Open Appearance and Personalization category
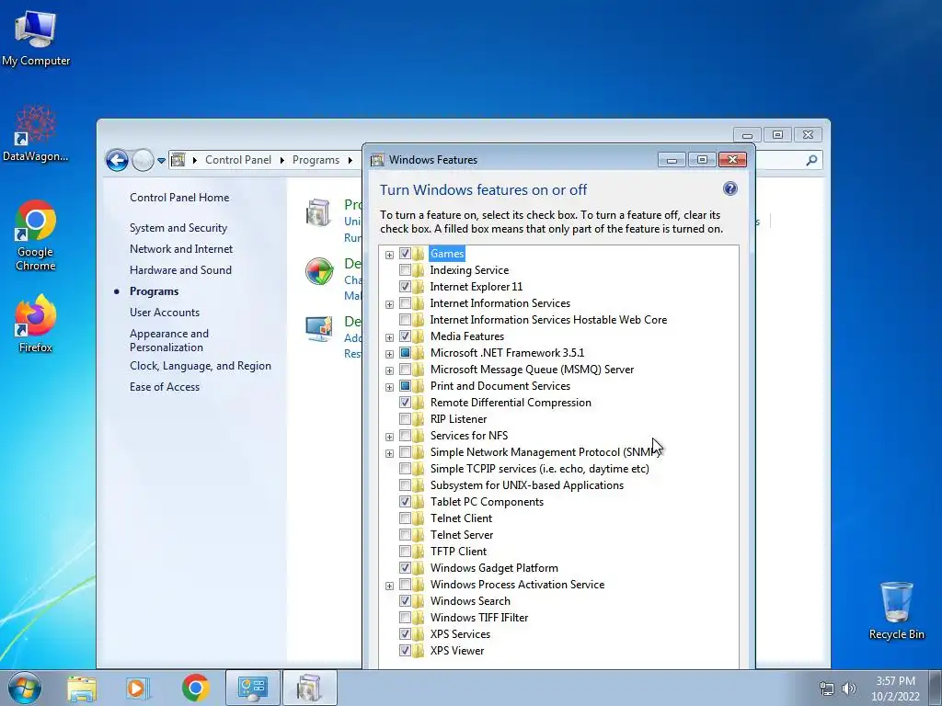Screen dimensions: 942x706 coord(169,340)
